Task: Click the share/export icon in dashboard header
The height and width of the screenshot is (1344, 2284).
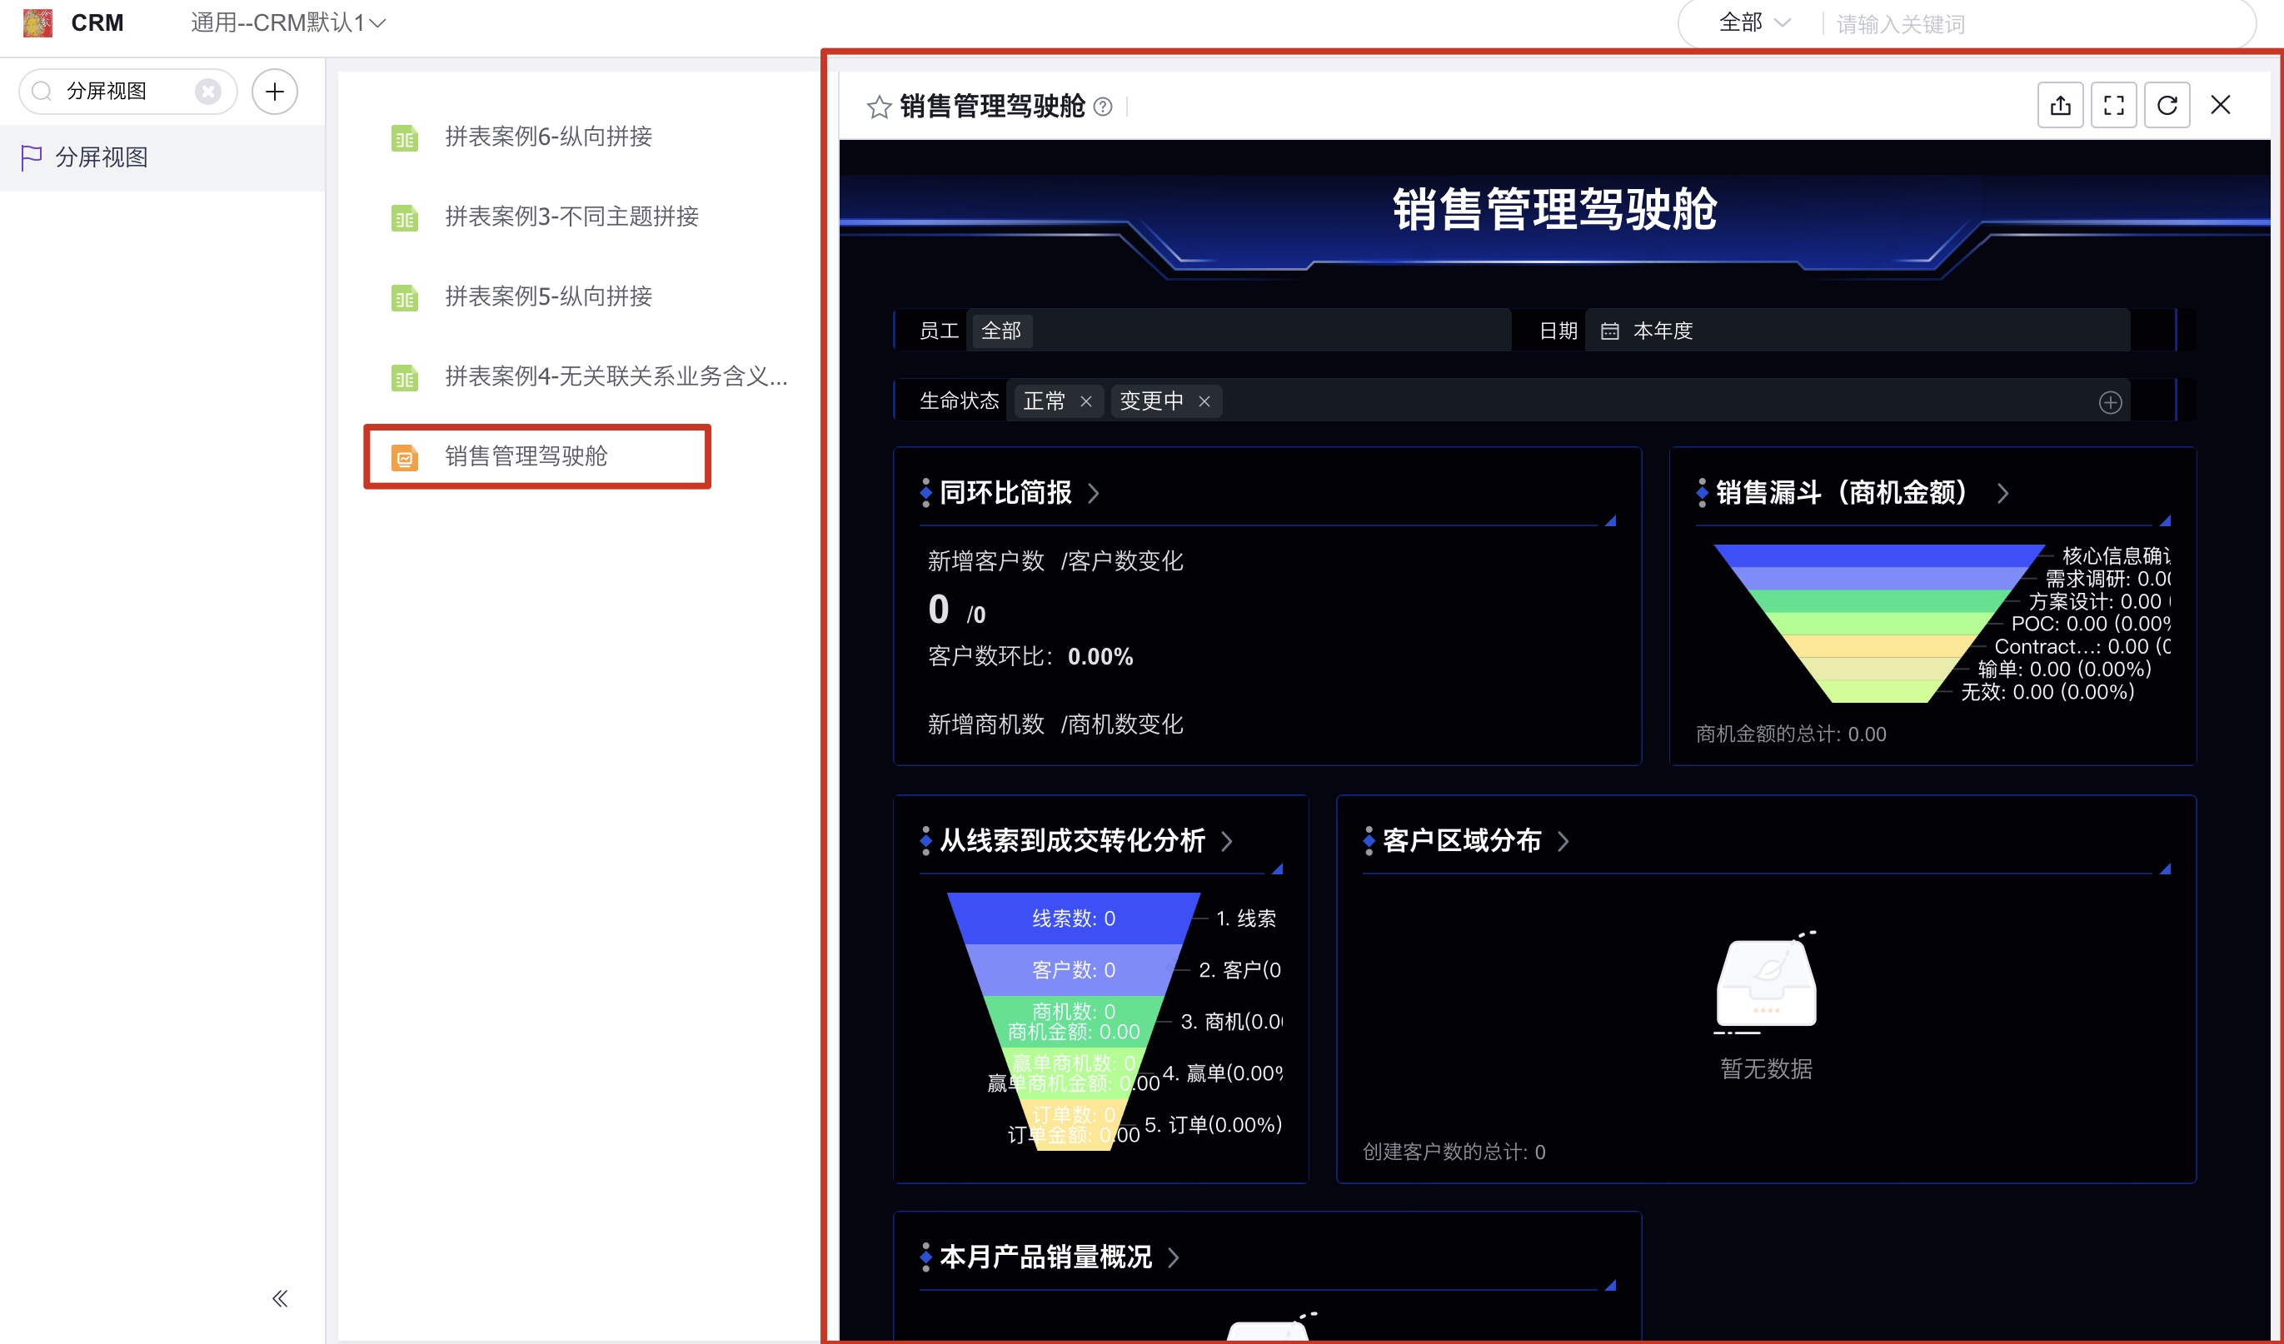Action: 2060,105
